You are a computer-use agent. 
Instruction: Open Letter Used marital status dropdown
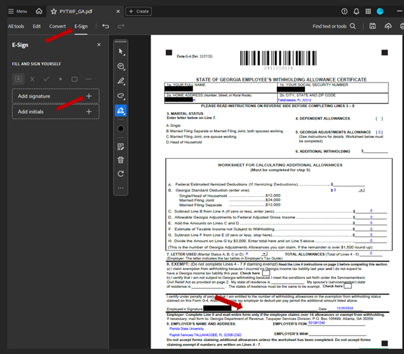click(x=264, y=253)
